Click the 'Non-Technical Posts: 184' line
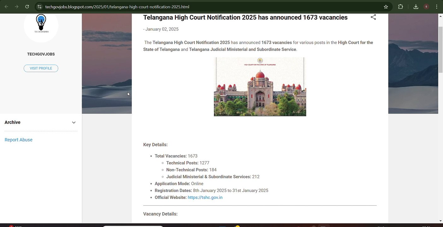This screenshot has height=227, width=443. pyautogui.click(x=192, y=170)
